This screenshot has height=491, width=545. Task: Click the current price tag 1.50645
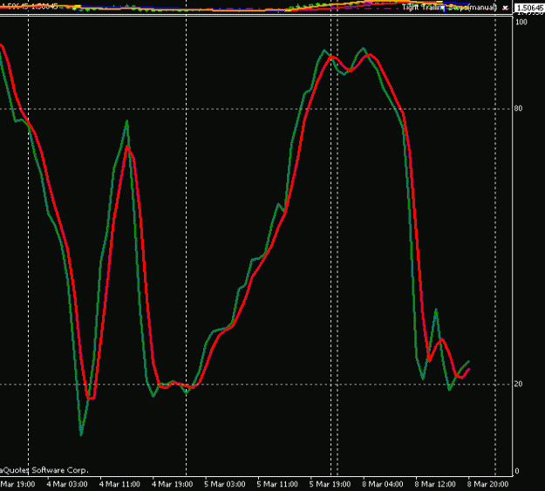pyautogui.click(x=529, y=8)
